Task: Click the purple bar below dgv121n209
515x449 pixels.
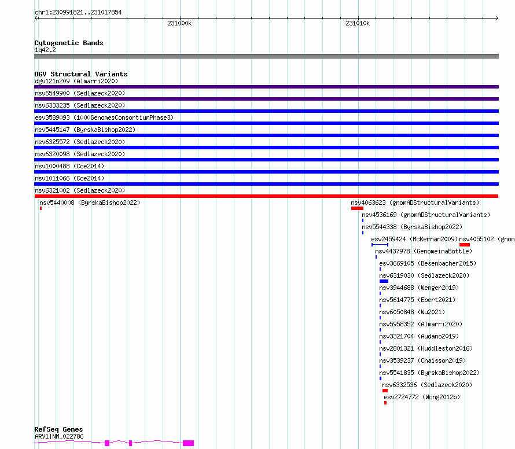Action: (266, 87)
